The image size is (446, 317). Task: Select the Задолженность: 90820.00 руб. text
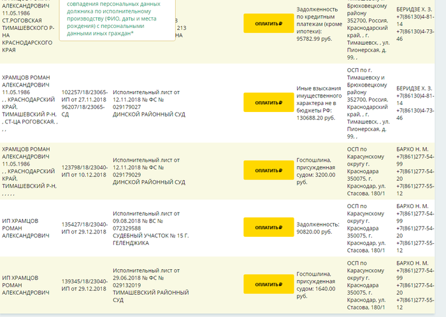[x=318, y=228]
